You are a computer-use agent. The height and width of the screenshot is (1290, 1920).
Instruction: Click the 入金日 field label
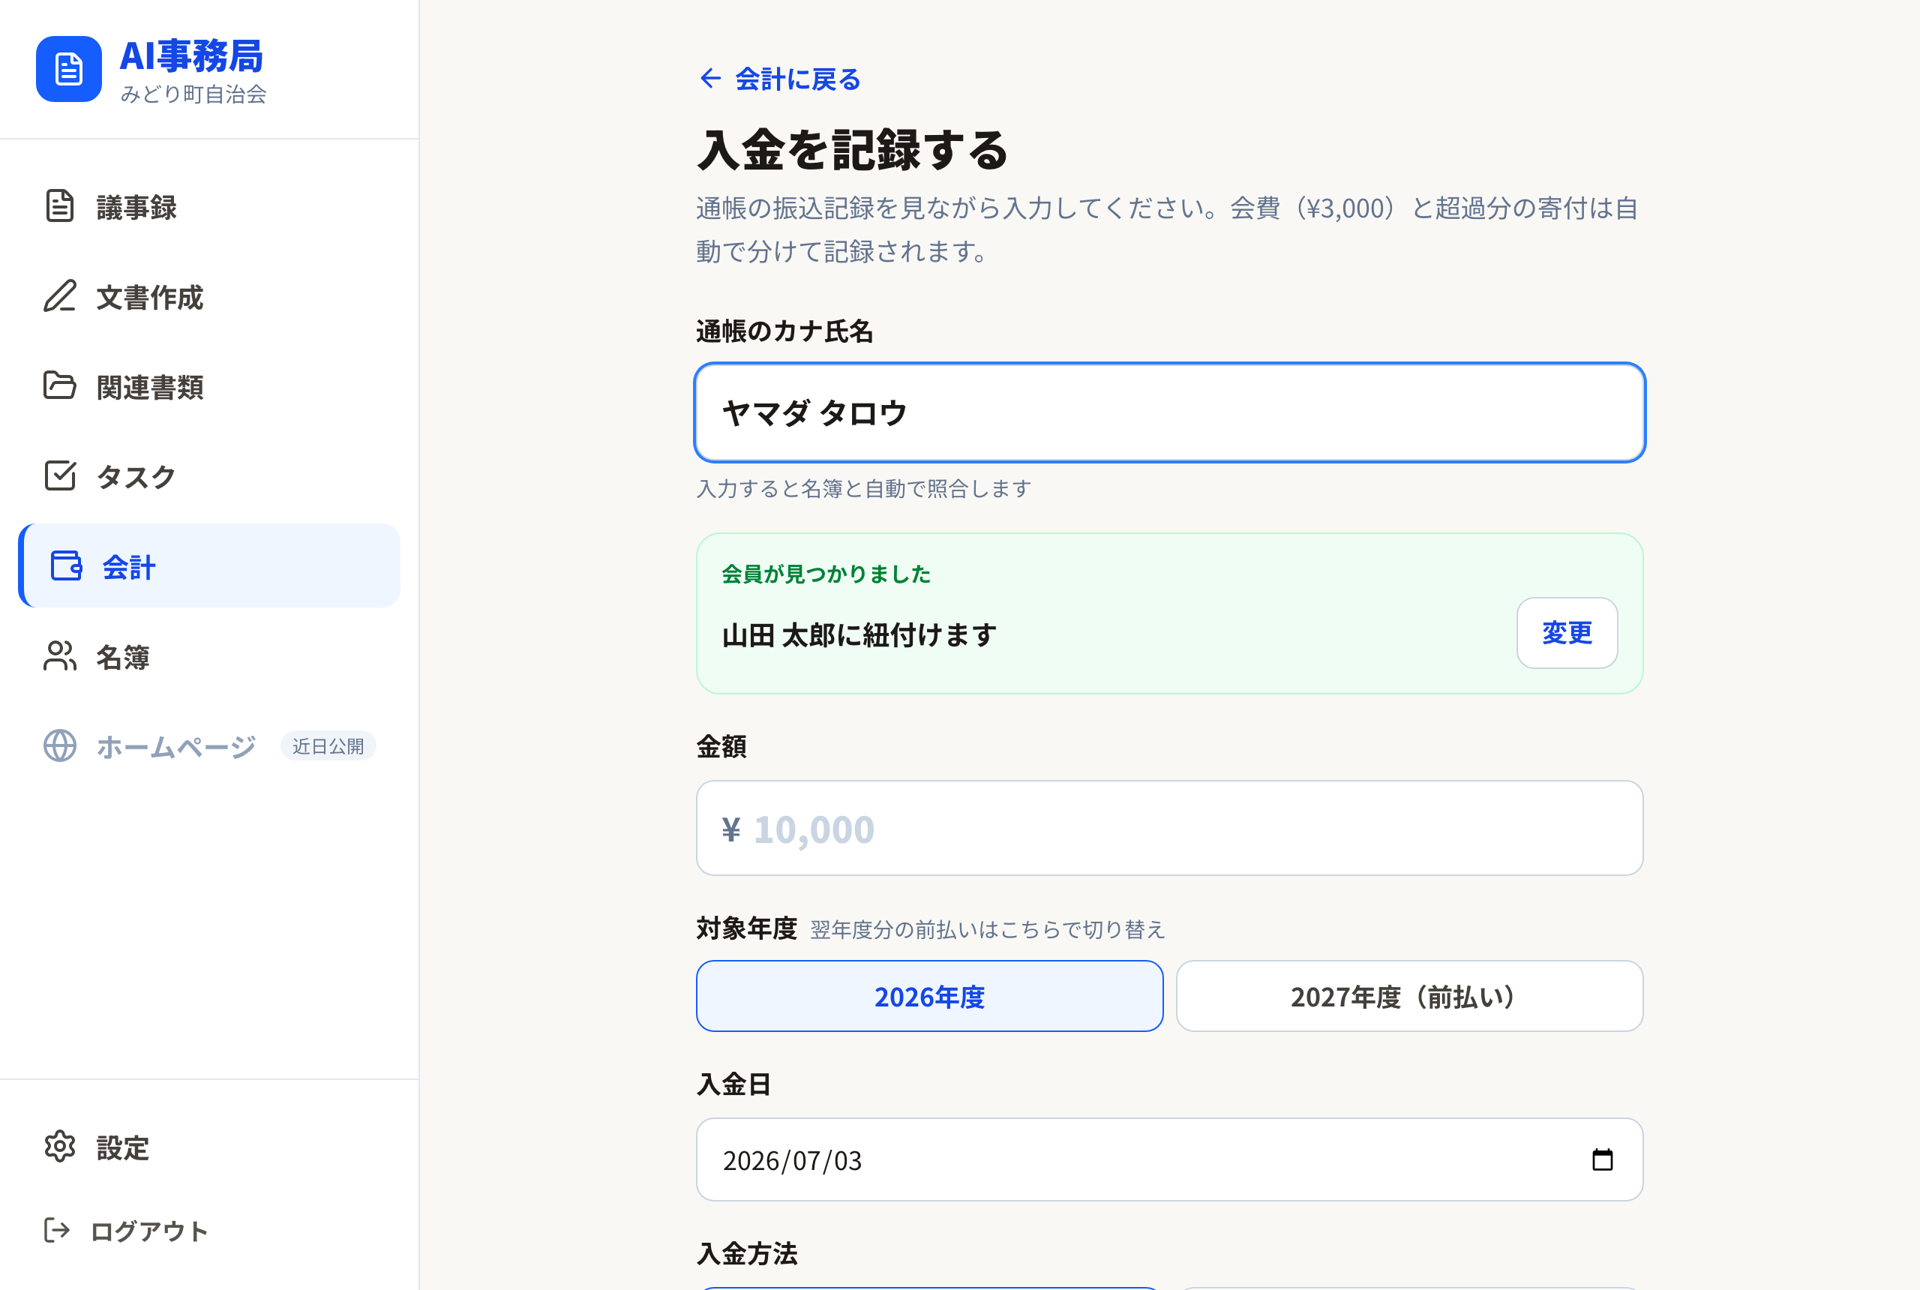coord(733,1084)
